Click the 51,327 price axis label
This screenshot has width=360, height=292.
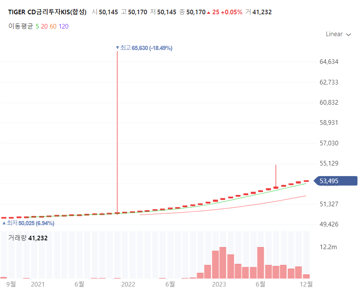pos(329,204)
